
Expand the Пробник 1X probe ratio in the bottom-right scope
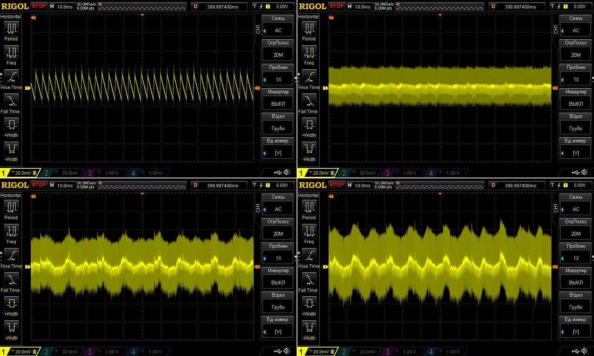click(575, 258)
